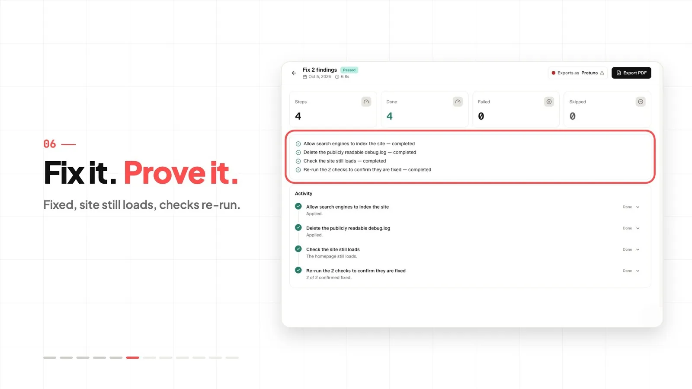Screen dimensions: 692x389
Task: Click the clock icon beside 6.8s
Action: (337, 77)
